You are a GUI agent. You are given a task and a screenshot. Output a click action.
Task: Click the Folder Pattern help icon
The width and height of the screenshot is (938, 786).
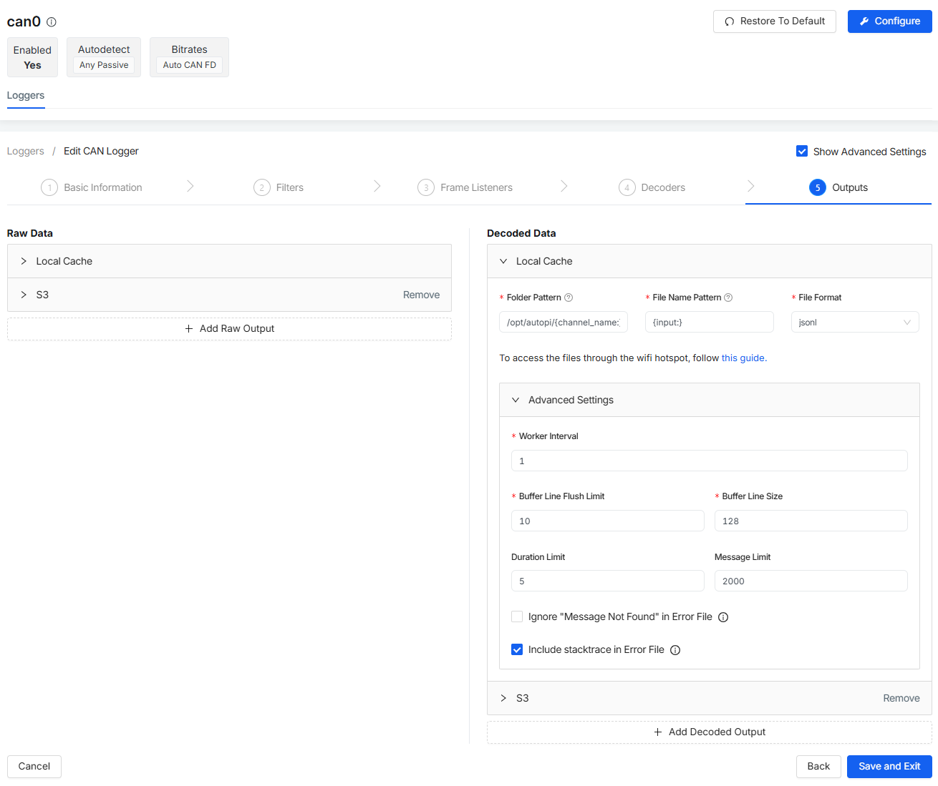[569, 298]
